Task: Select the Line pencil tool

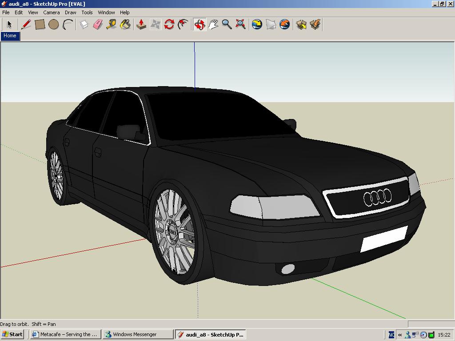Action: coord(25,24)
